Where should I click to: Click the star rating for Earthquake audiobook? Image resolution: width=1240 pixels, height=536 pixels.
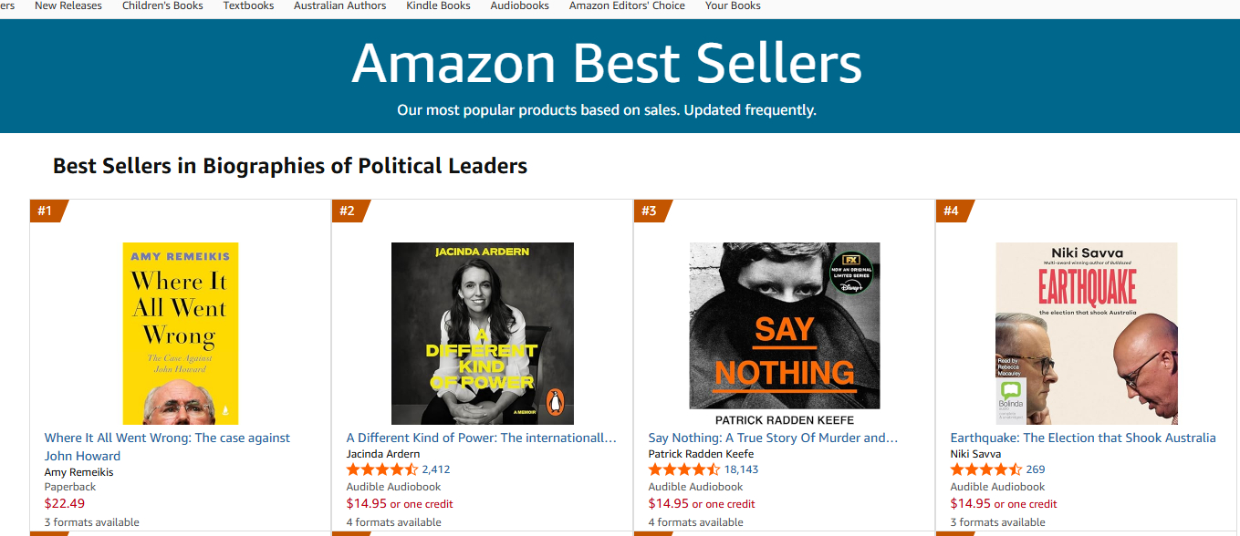click(x=985, y=470)
